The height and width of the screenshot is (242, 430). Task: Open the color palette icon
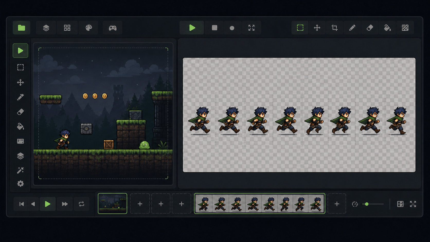coord(89,28)
